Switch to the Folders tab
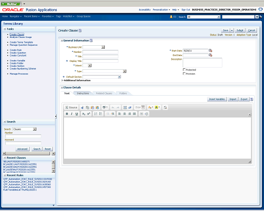Screen dimensions: 264x211 [123, 93]
